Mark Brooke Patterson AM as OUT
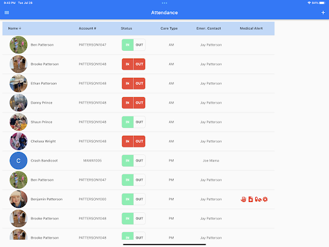This screenshot has height=247, width=329. pos(139,64)
